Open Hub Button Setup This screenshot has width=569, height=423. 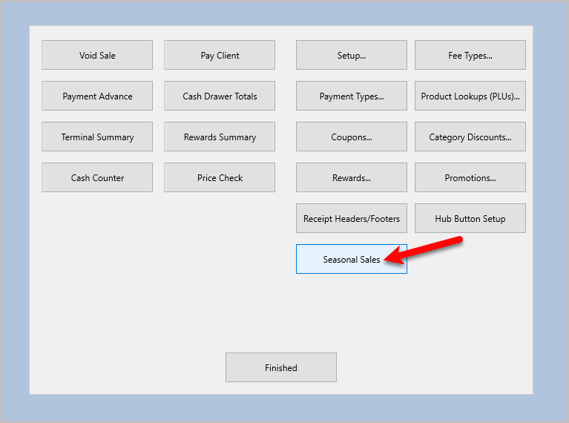coord(470,218)
